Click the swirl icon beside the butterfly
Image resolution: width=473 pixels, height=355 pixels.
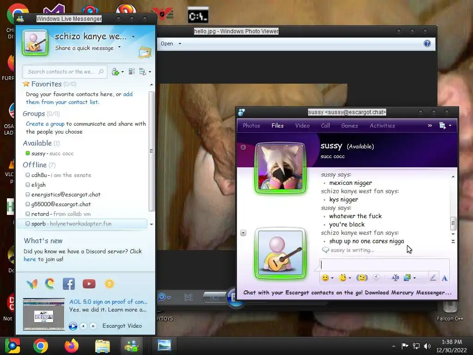pyautogui.click(x=50, y=283)
